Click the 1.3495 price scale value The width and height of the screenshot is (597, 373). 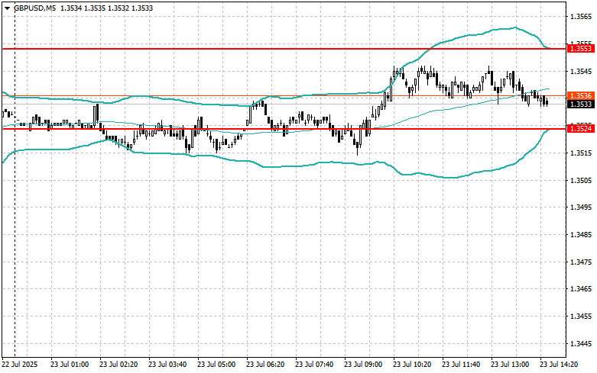pyautogui.click(x=581, y=207)
